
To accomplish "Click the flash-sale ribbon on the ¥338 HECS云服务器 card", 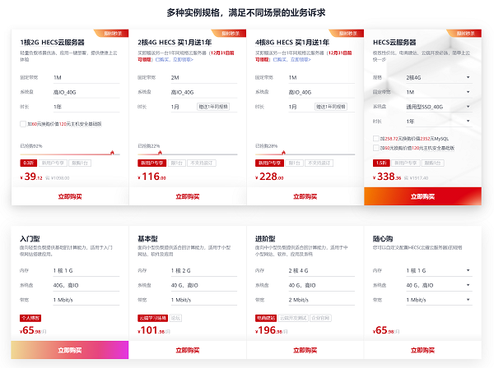I will (464, 33).
